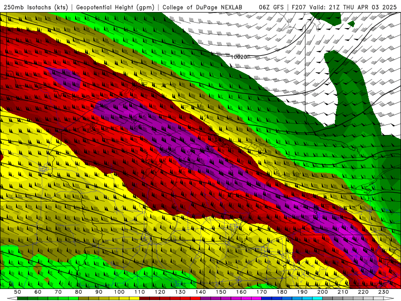This screenshot has width=401, height=301.
Task: Click the 200 value on the legend scale
Action: (x=322, y=292)
